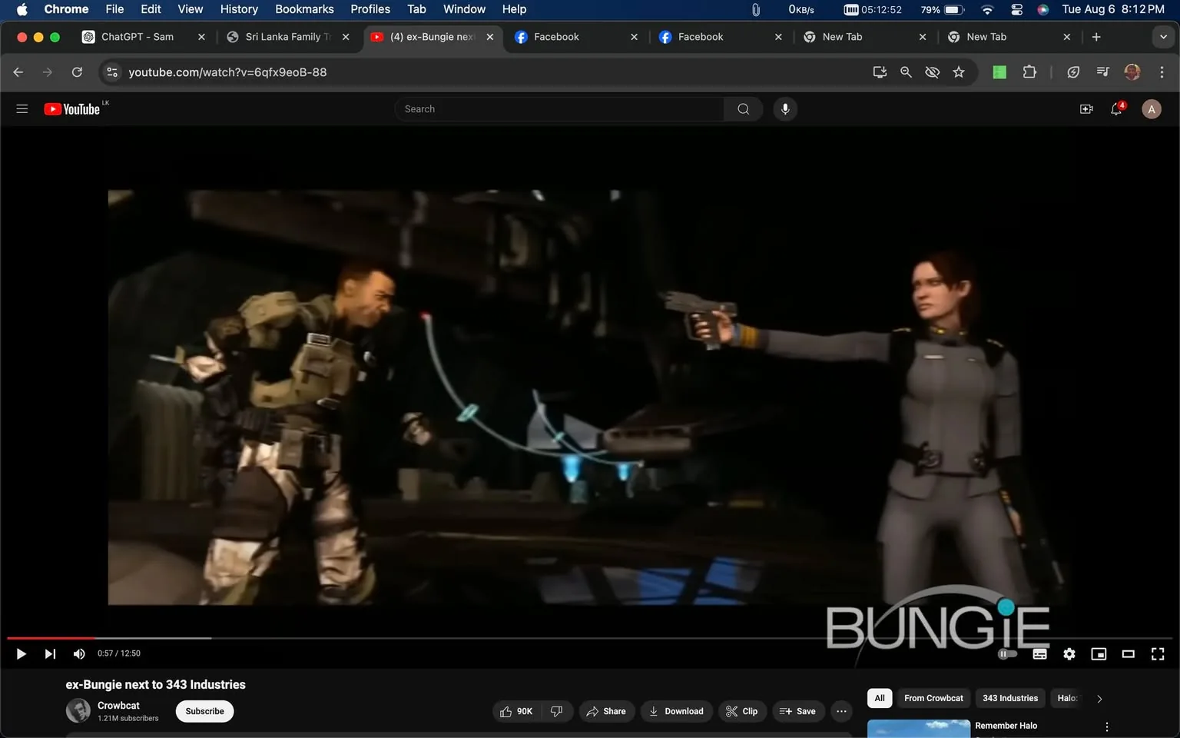The height and width of the screenshot is (738, 1180).
Task: Open the Create video icon
Action: [1086, 108]
